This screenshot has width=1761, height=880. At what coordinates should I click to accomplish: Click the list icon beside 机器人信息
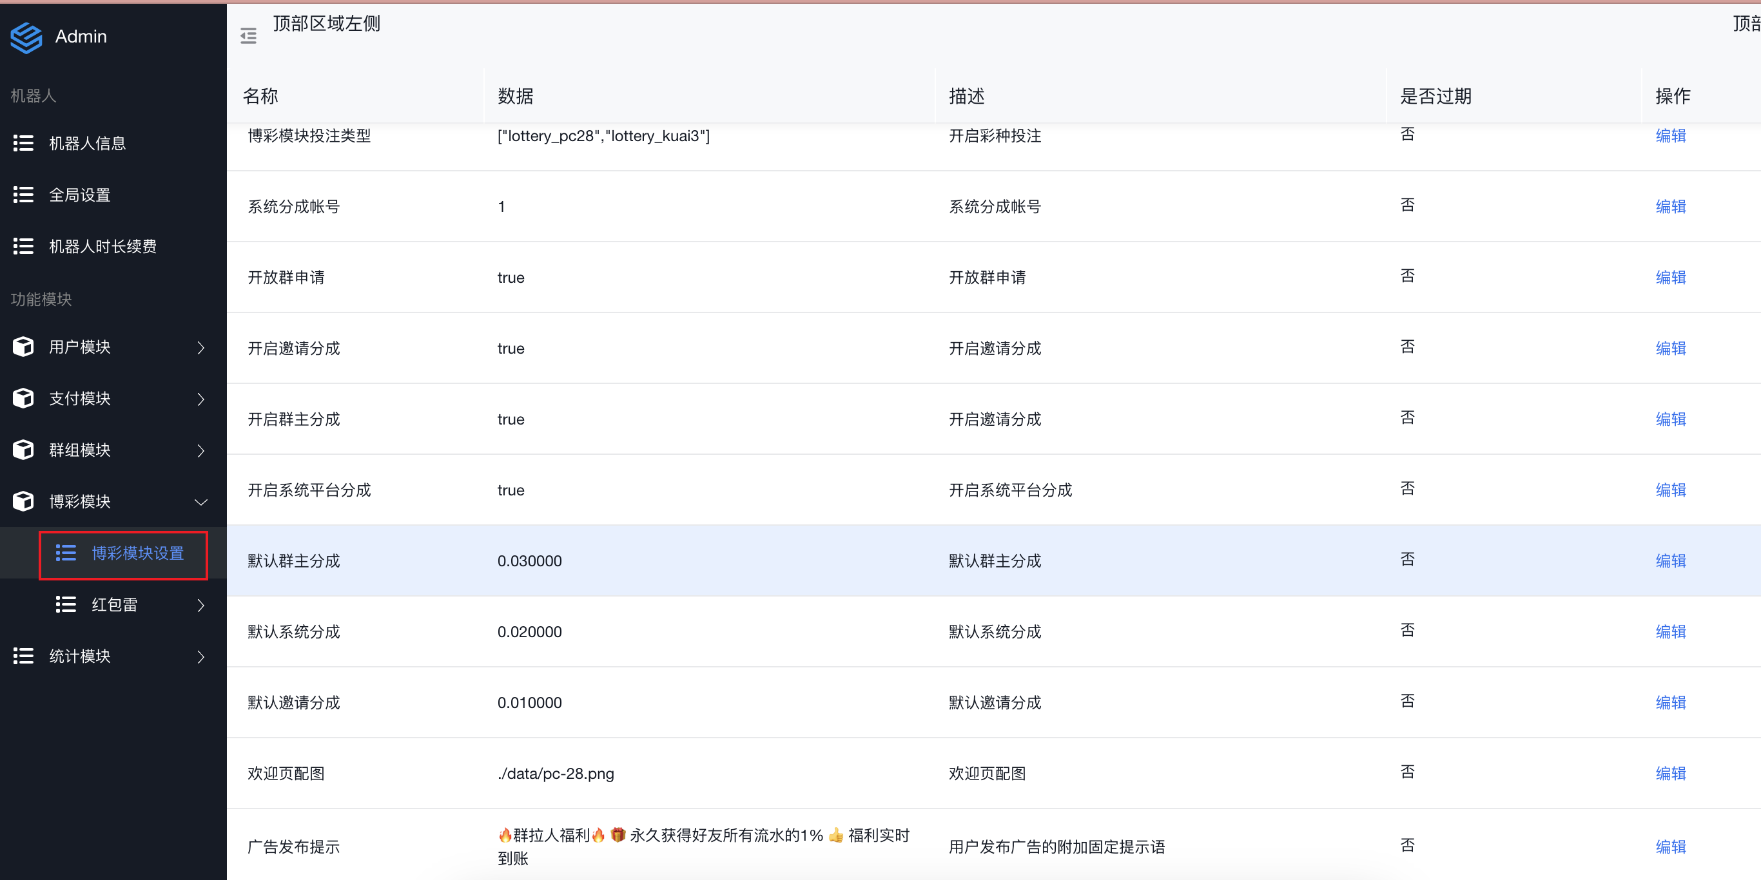coord(23,143)
